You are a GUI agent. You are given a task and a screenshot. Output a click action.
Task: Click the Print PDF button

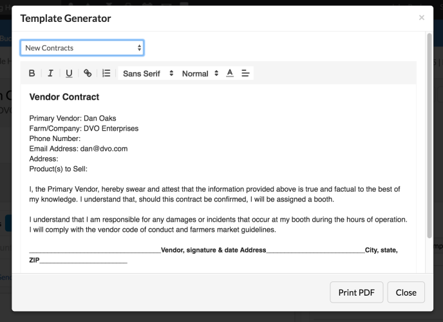tap(357, 292)
